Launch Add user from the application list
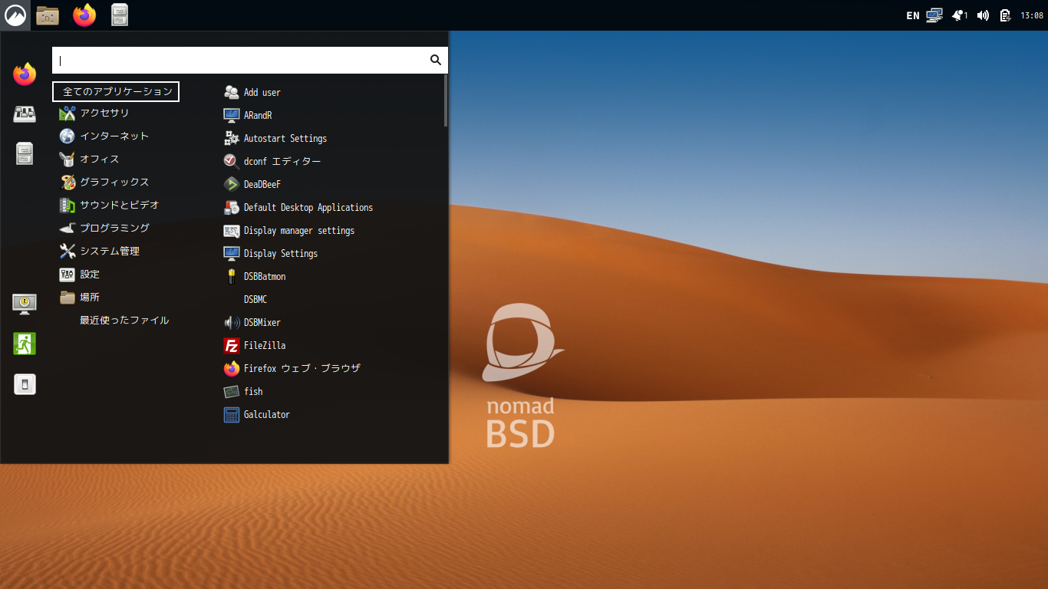This screenshot has height=589, width=1048. (x=252, y=92)
